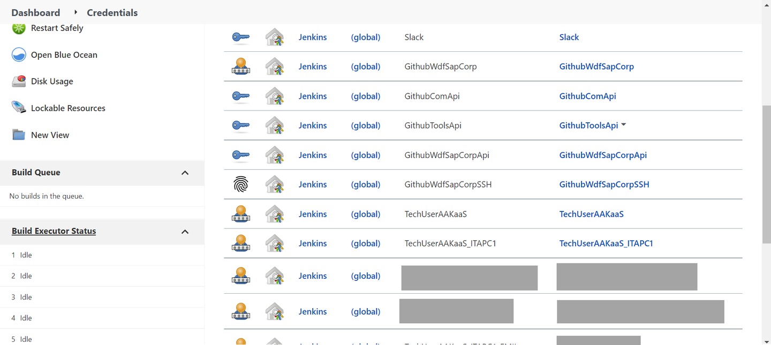Click (global) domain link in GithubWdfSapCorpSSH row
The image size is (771, 345).
[x=366, y=185]
